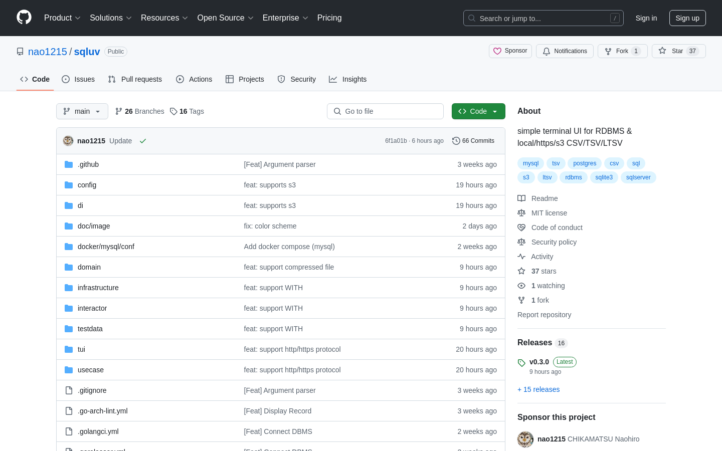
Task: Click Report repository link
Action: [544, 315]
